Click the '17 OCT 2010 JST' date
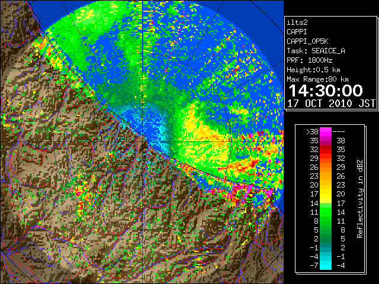This screenshot has height=284, width=379. coord(331,104)
